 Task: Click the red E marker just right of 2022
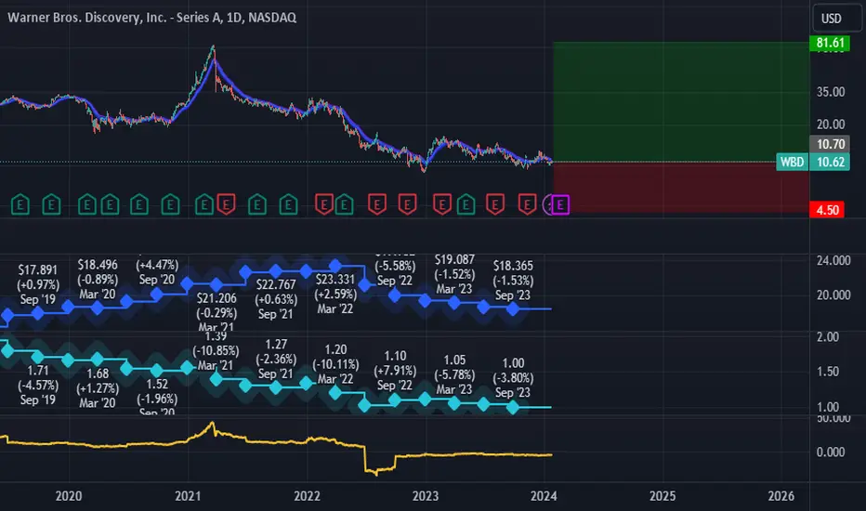(x=323, y=205)
